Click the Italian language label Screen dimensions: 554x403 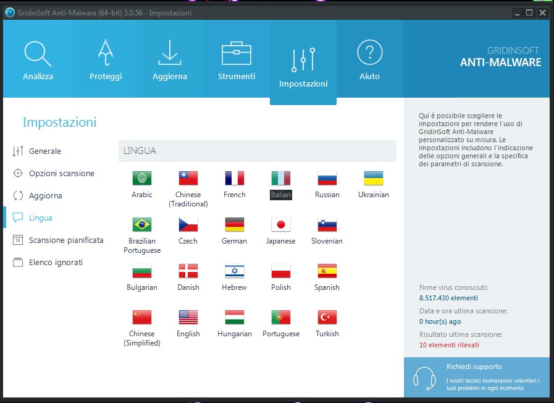coord(281,195)
